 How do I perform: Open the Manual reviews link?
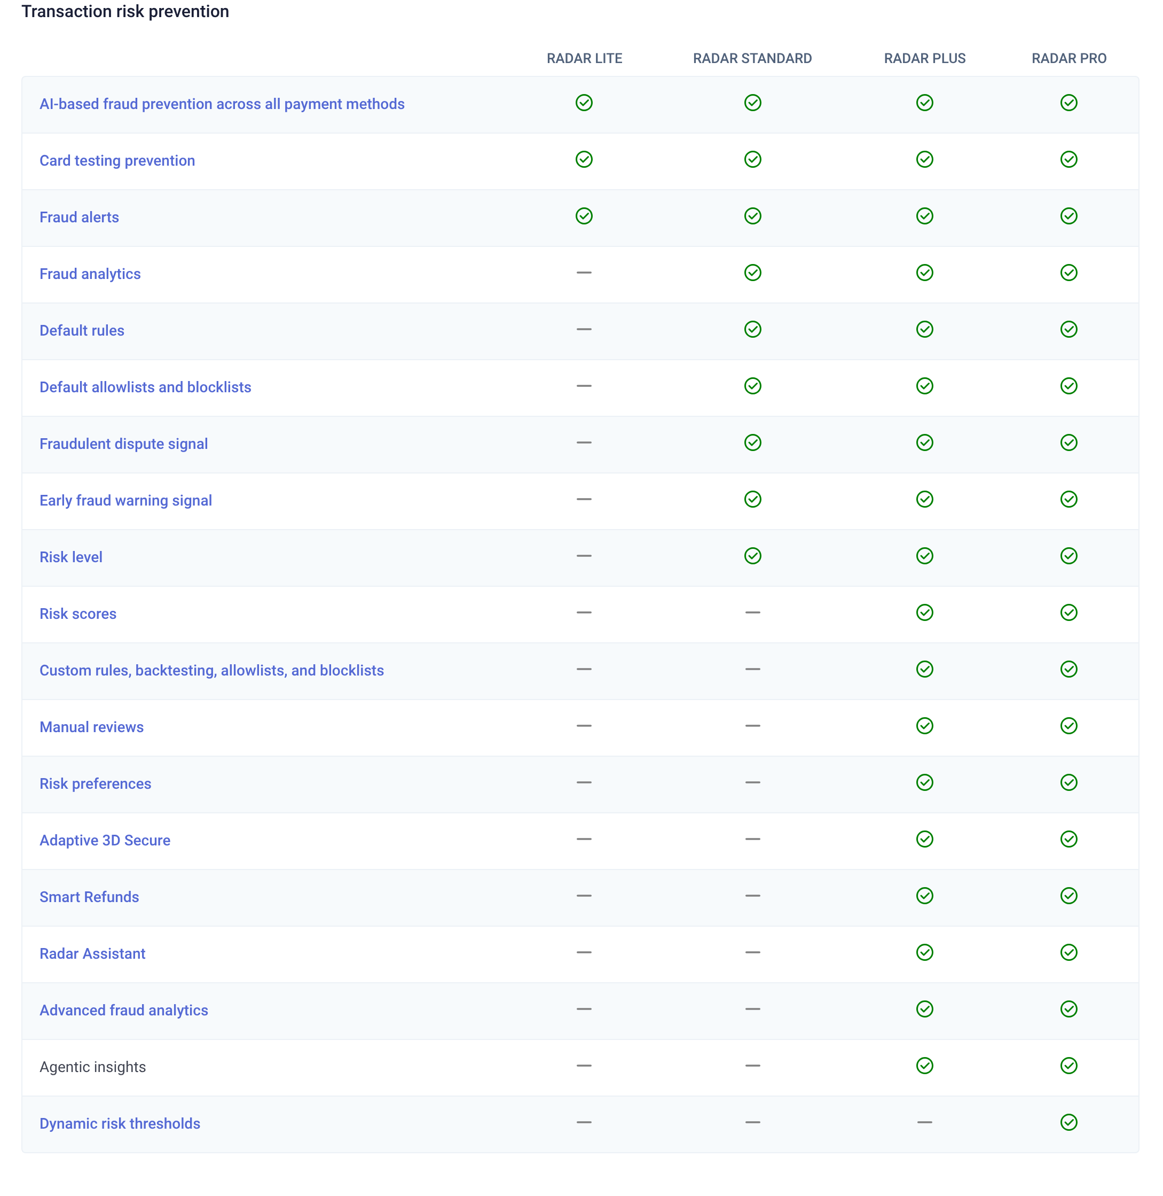pos(92,727)
